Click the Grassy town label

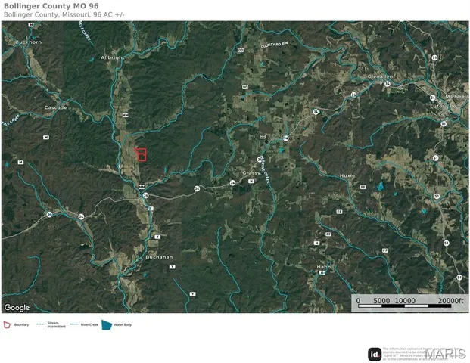pyautogui.click(x=251, y=173)
